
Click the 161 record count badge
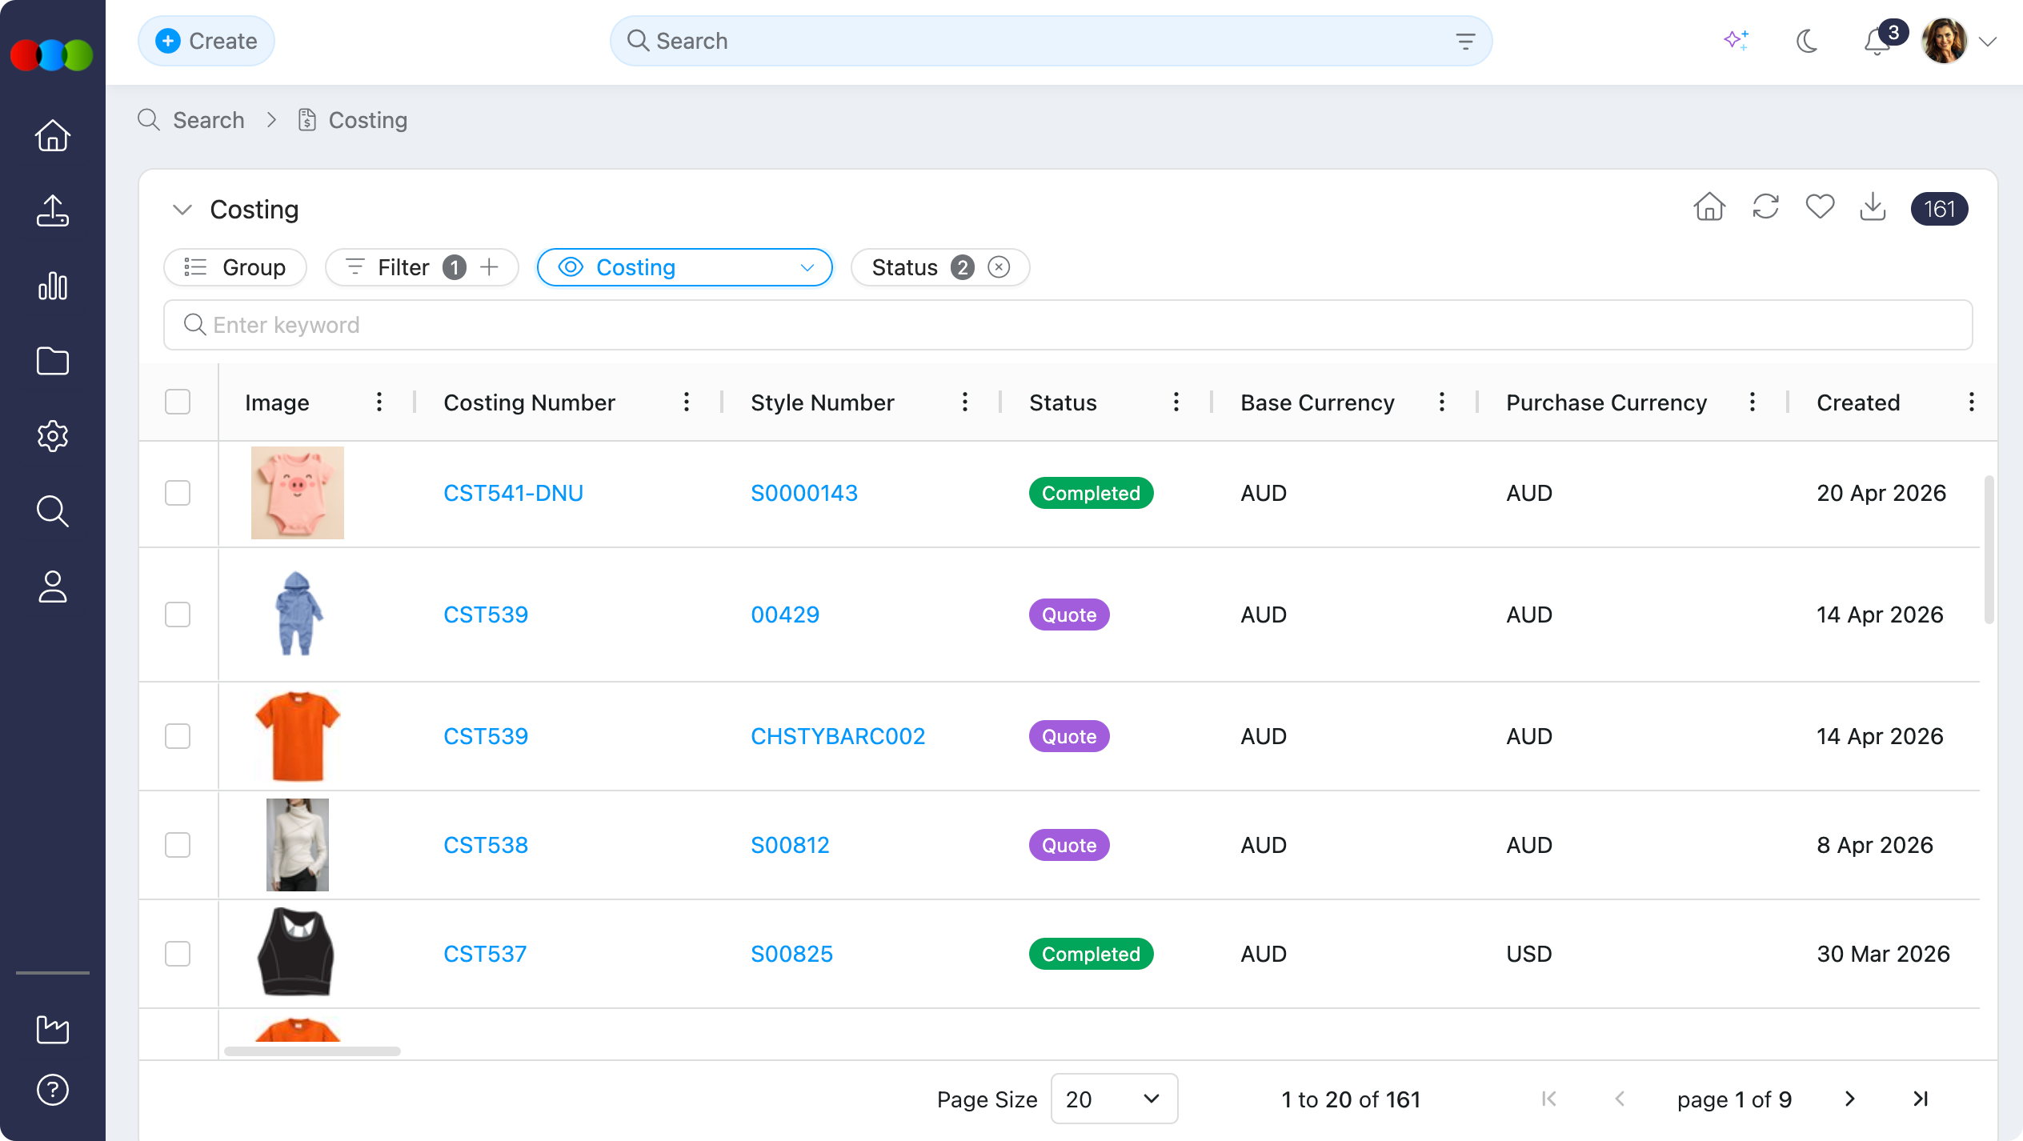point(1940,209)
